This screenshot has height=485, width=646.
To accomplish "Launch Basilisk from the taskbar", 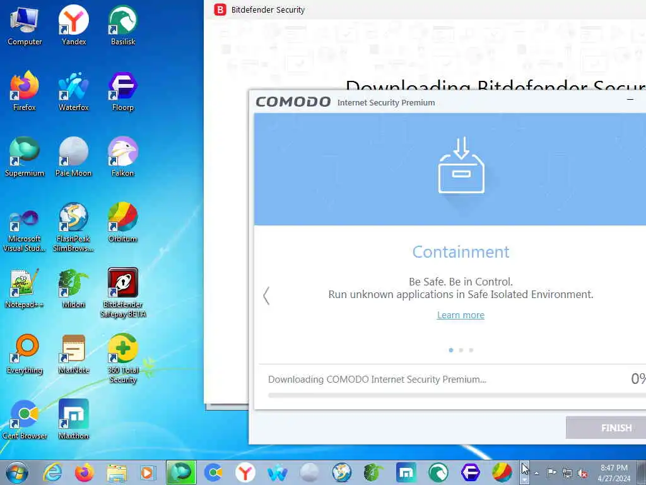I will pyautogui.click(x=438, y=472).
